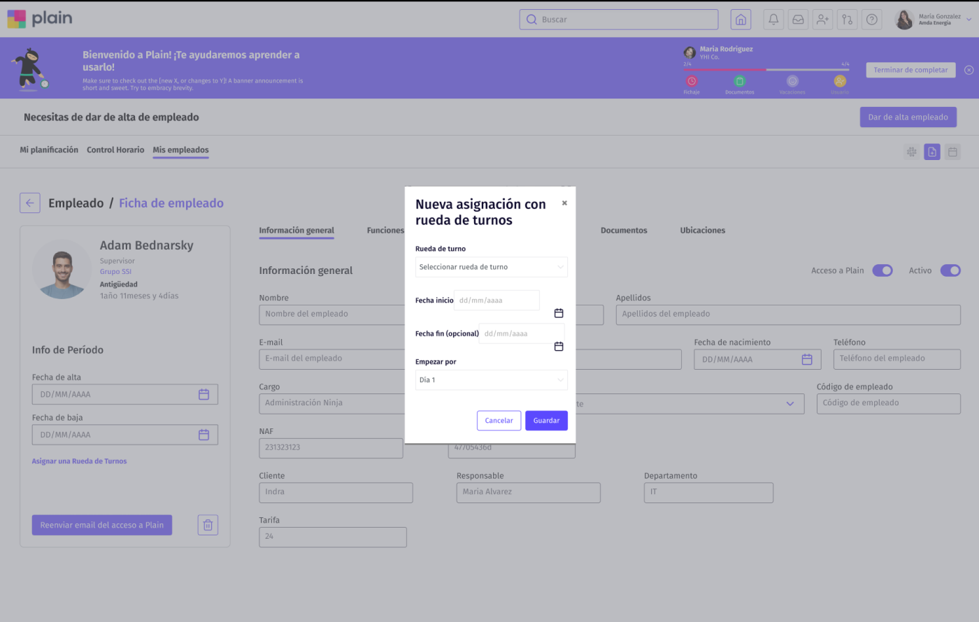Click the add user icon
The width and height of the screenshot is (979, 622).
pos(822,20)
